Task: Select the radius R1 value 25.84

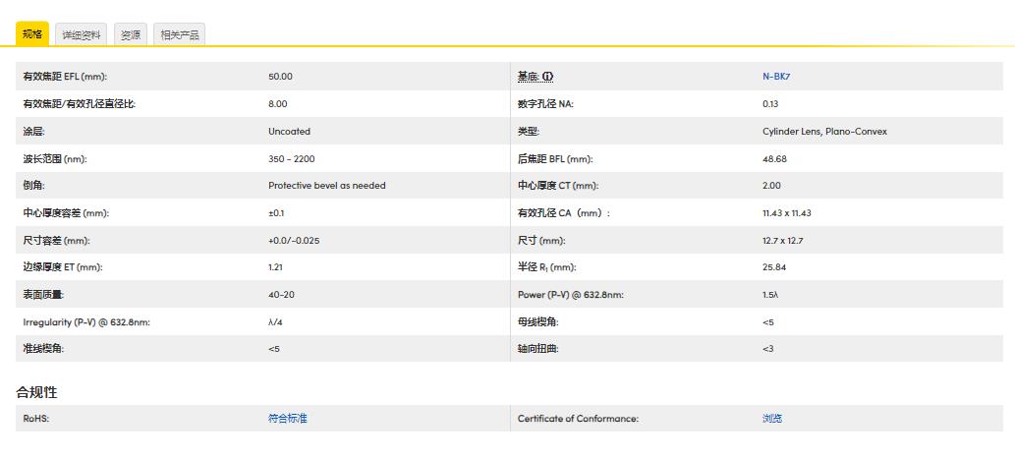Action: pos(774,267)
